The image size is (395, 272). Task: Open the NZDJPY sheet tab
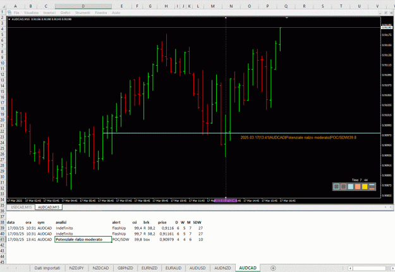(x=76, y=268)
